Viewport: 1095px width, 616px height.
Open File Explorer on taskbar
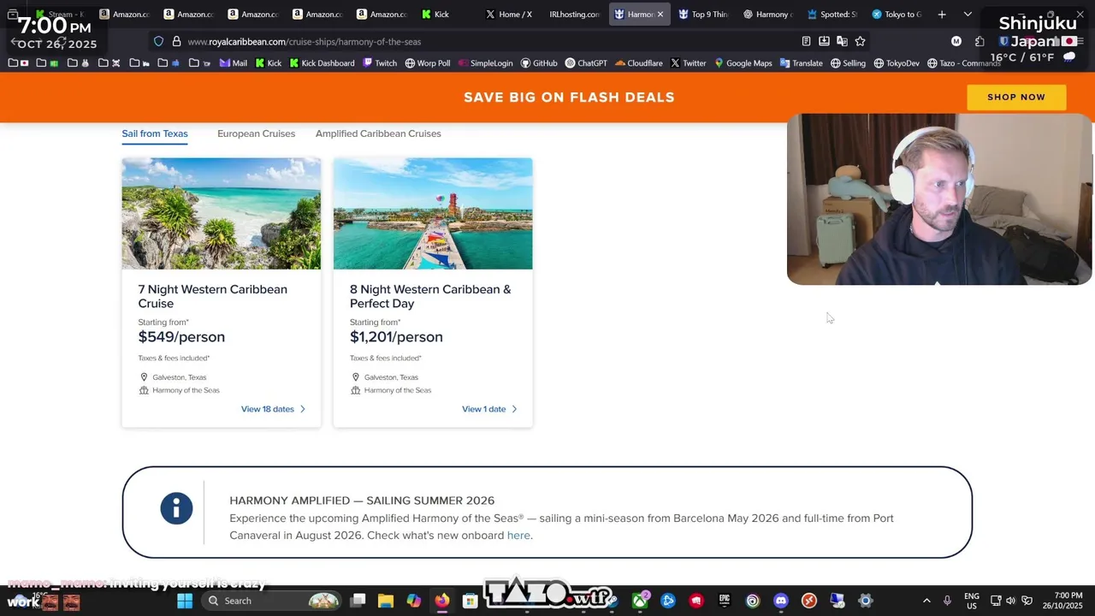tap(386, 601)
